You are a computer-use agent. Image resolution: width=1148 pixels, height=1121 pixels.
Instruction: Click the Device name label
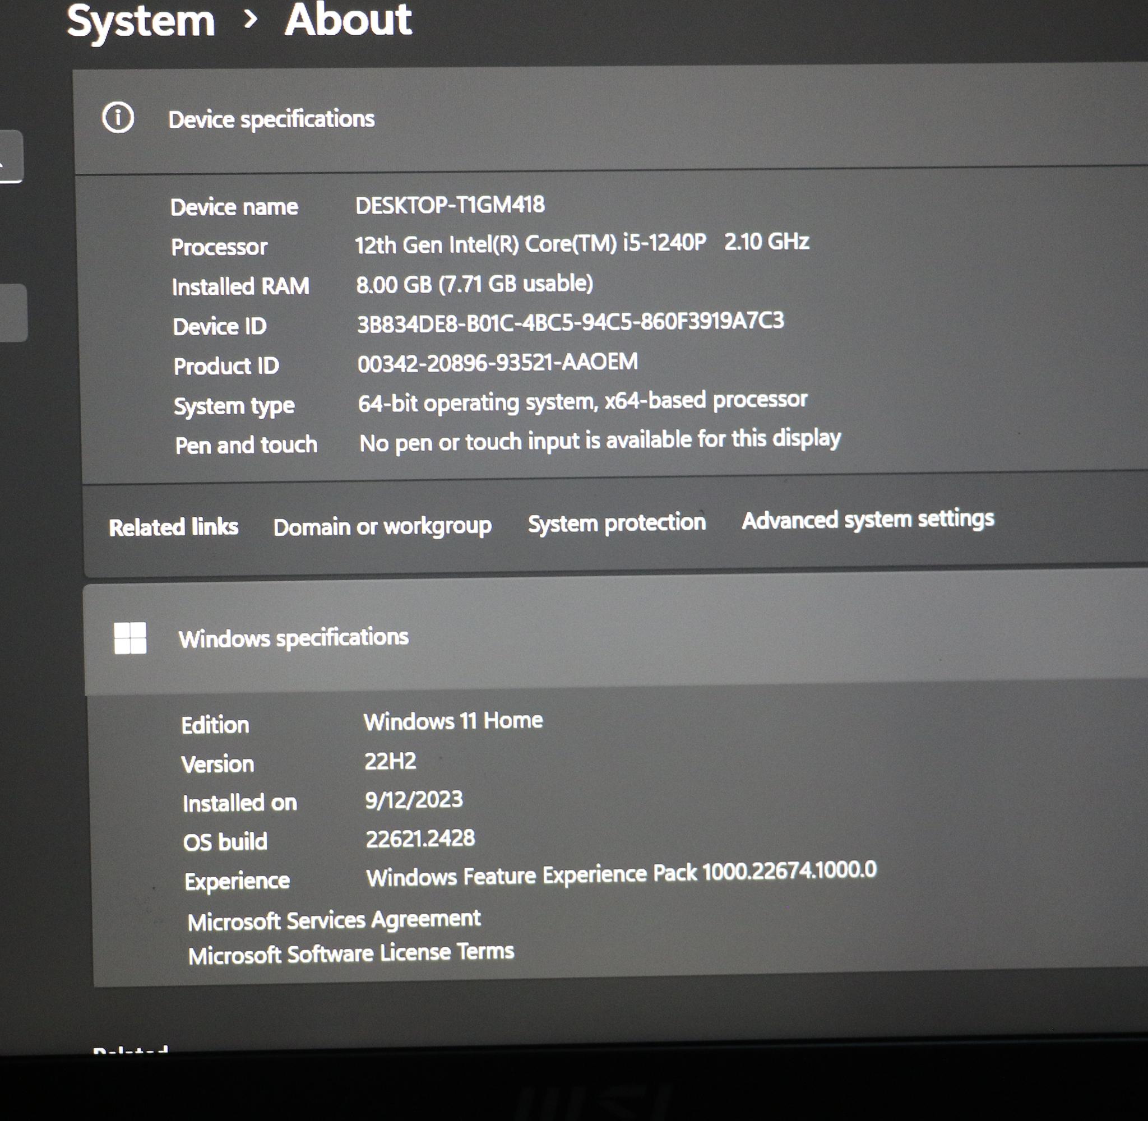234,207
